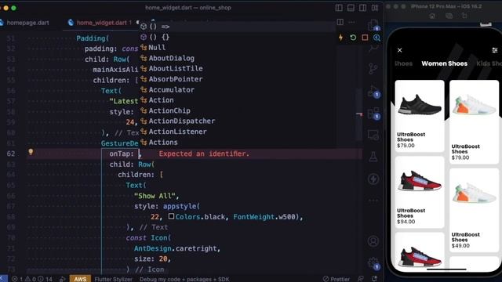Open the Explorer view in activity bar
This screenshot has height=282, width=502.
(x=373, y=25)
